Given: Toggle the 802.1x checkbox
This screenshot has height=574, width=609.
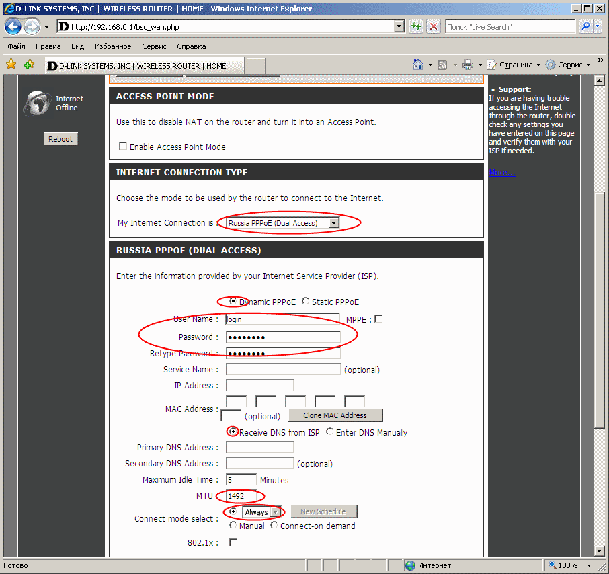Looking at the screenshot, I should pyautogui.click(x=233, y=542).
